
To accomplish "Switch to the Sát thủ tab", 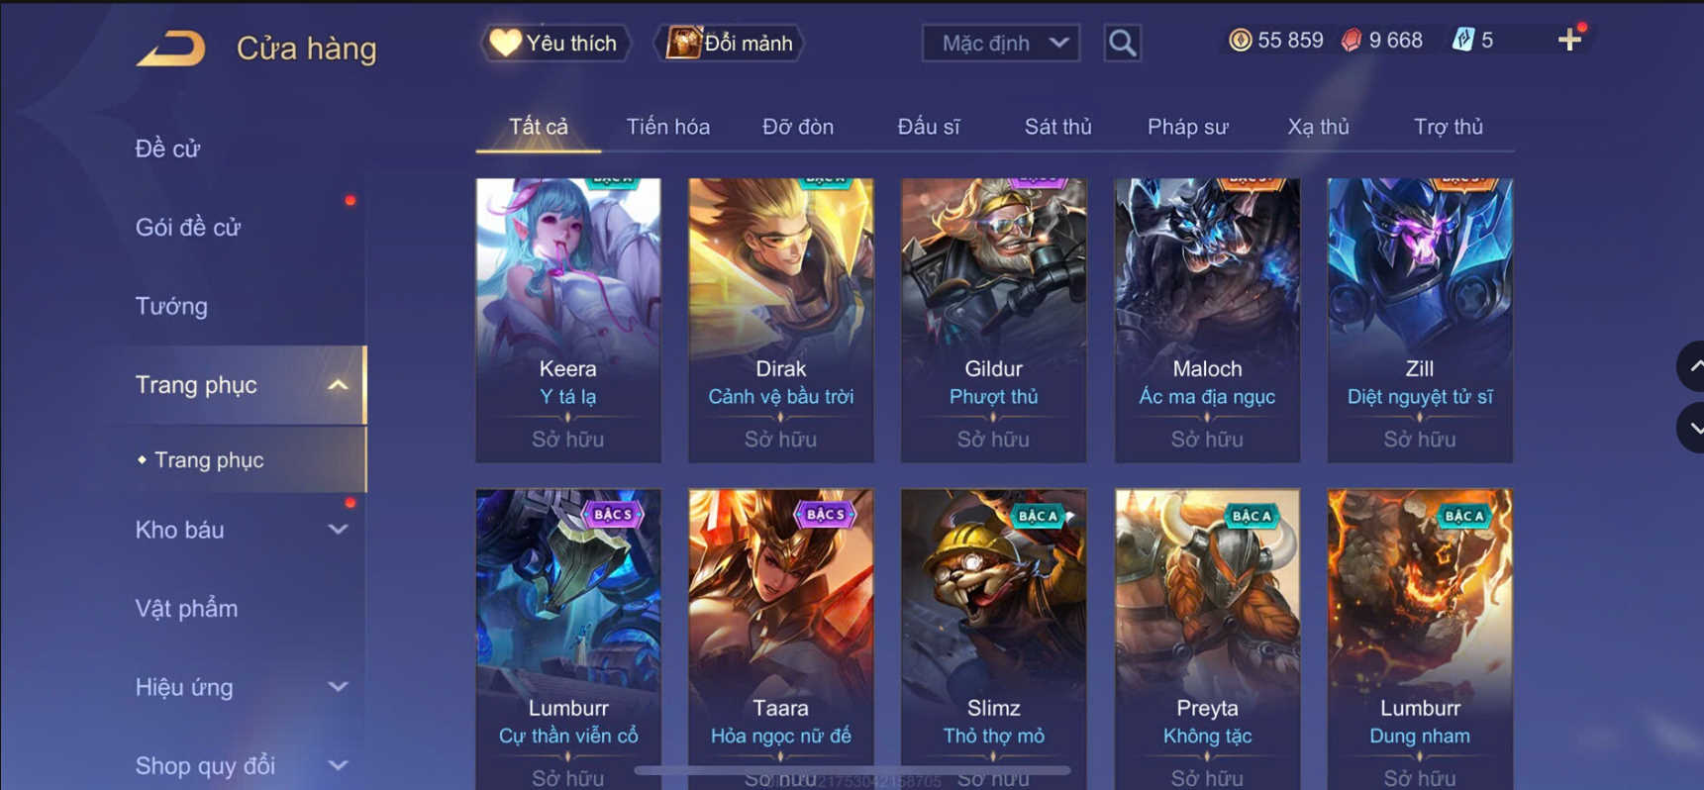I will pyautogui.click(x=1057, y=127).
